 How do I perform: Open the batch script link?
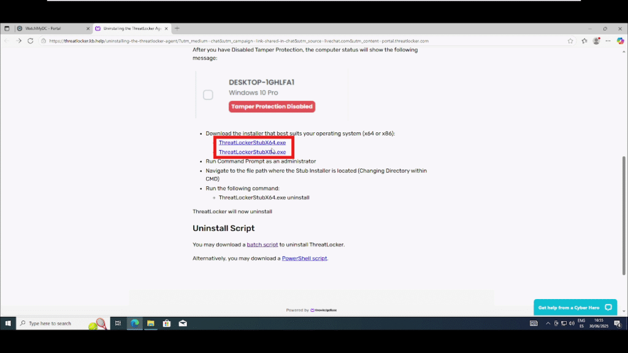coord(262,245)
